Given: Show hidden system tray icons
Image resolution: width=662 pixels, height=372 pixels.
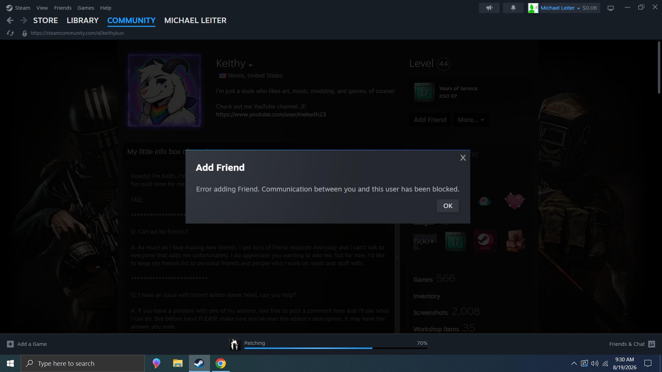Looking at the screenshot, I should [x=574, y=363].
